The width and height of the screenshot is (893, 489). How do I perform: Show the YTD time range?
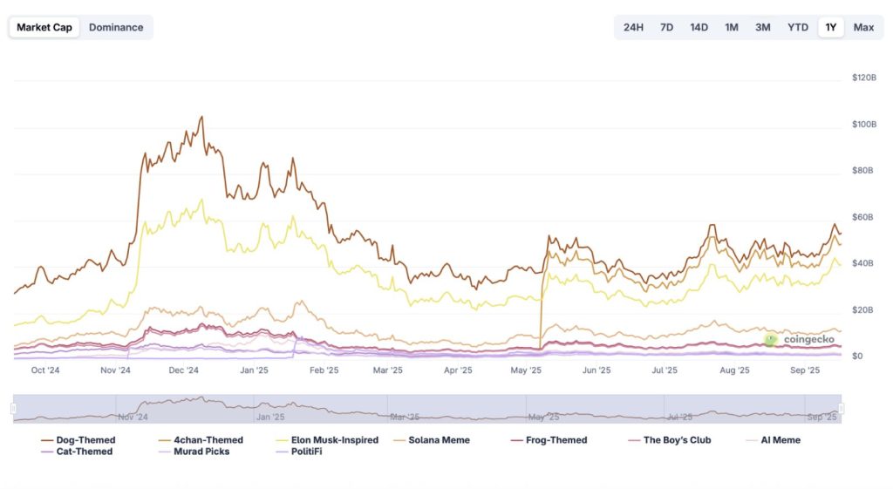(x=797, y=27)
